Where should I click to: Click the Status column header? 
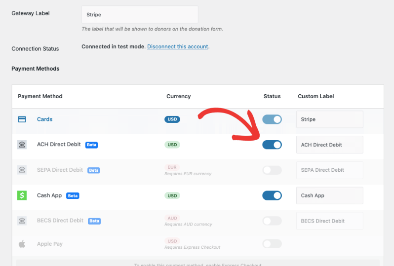(272, 96)
